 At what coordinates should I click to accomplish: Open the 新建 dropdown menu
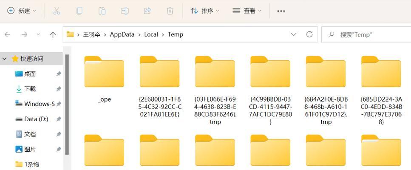22,11
